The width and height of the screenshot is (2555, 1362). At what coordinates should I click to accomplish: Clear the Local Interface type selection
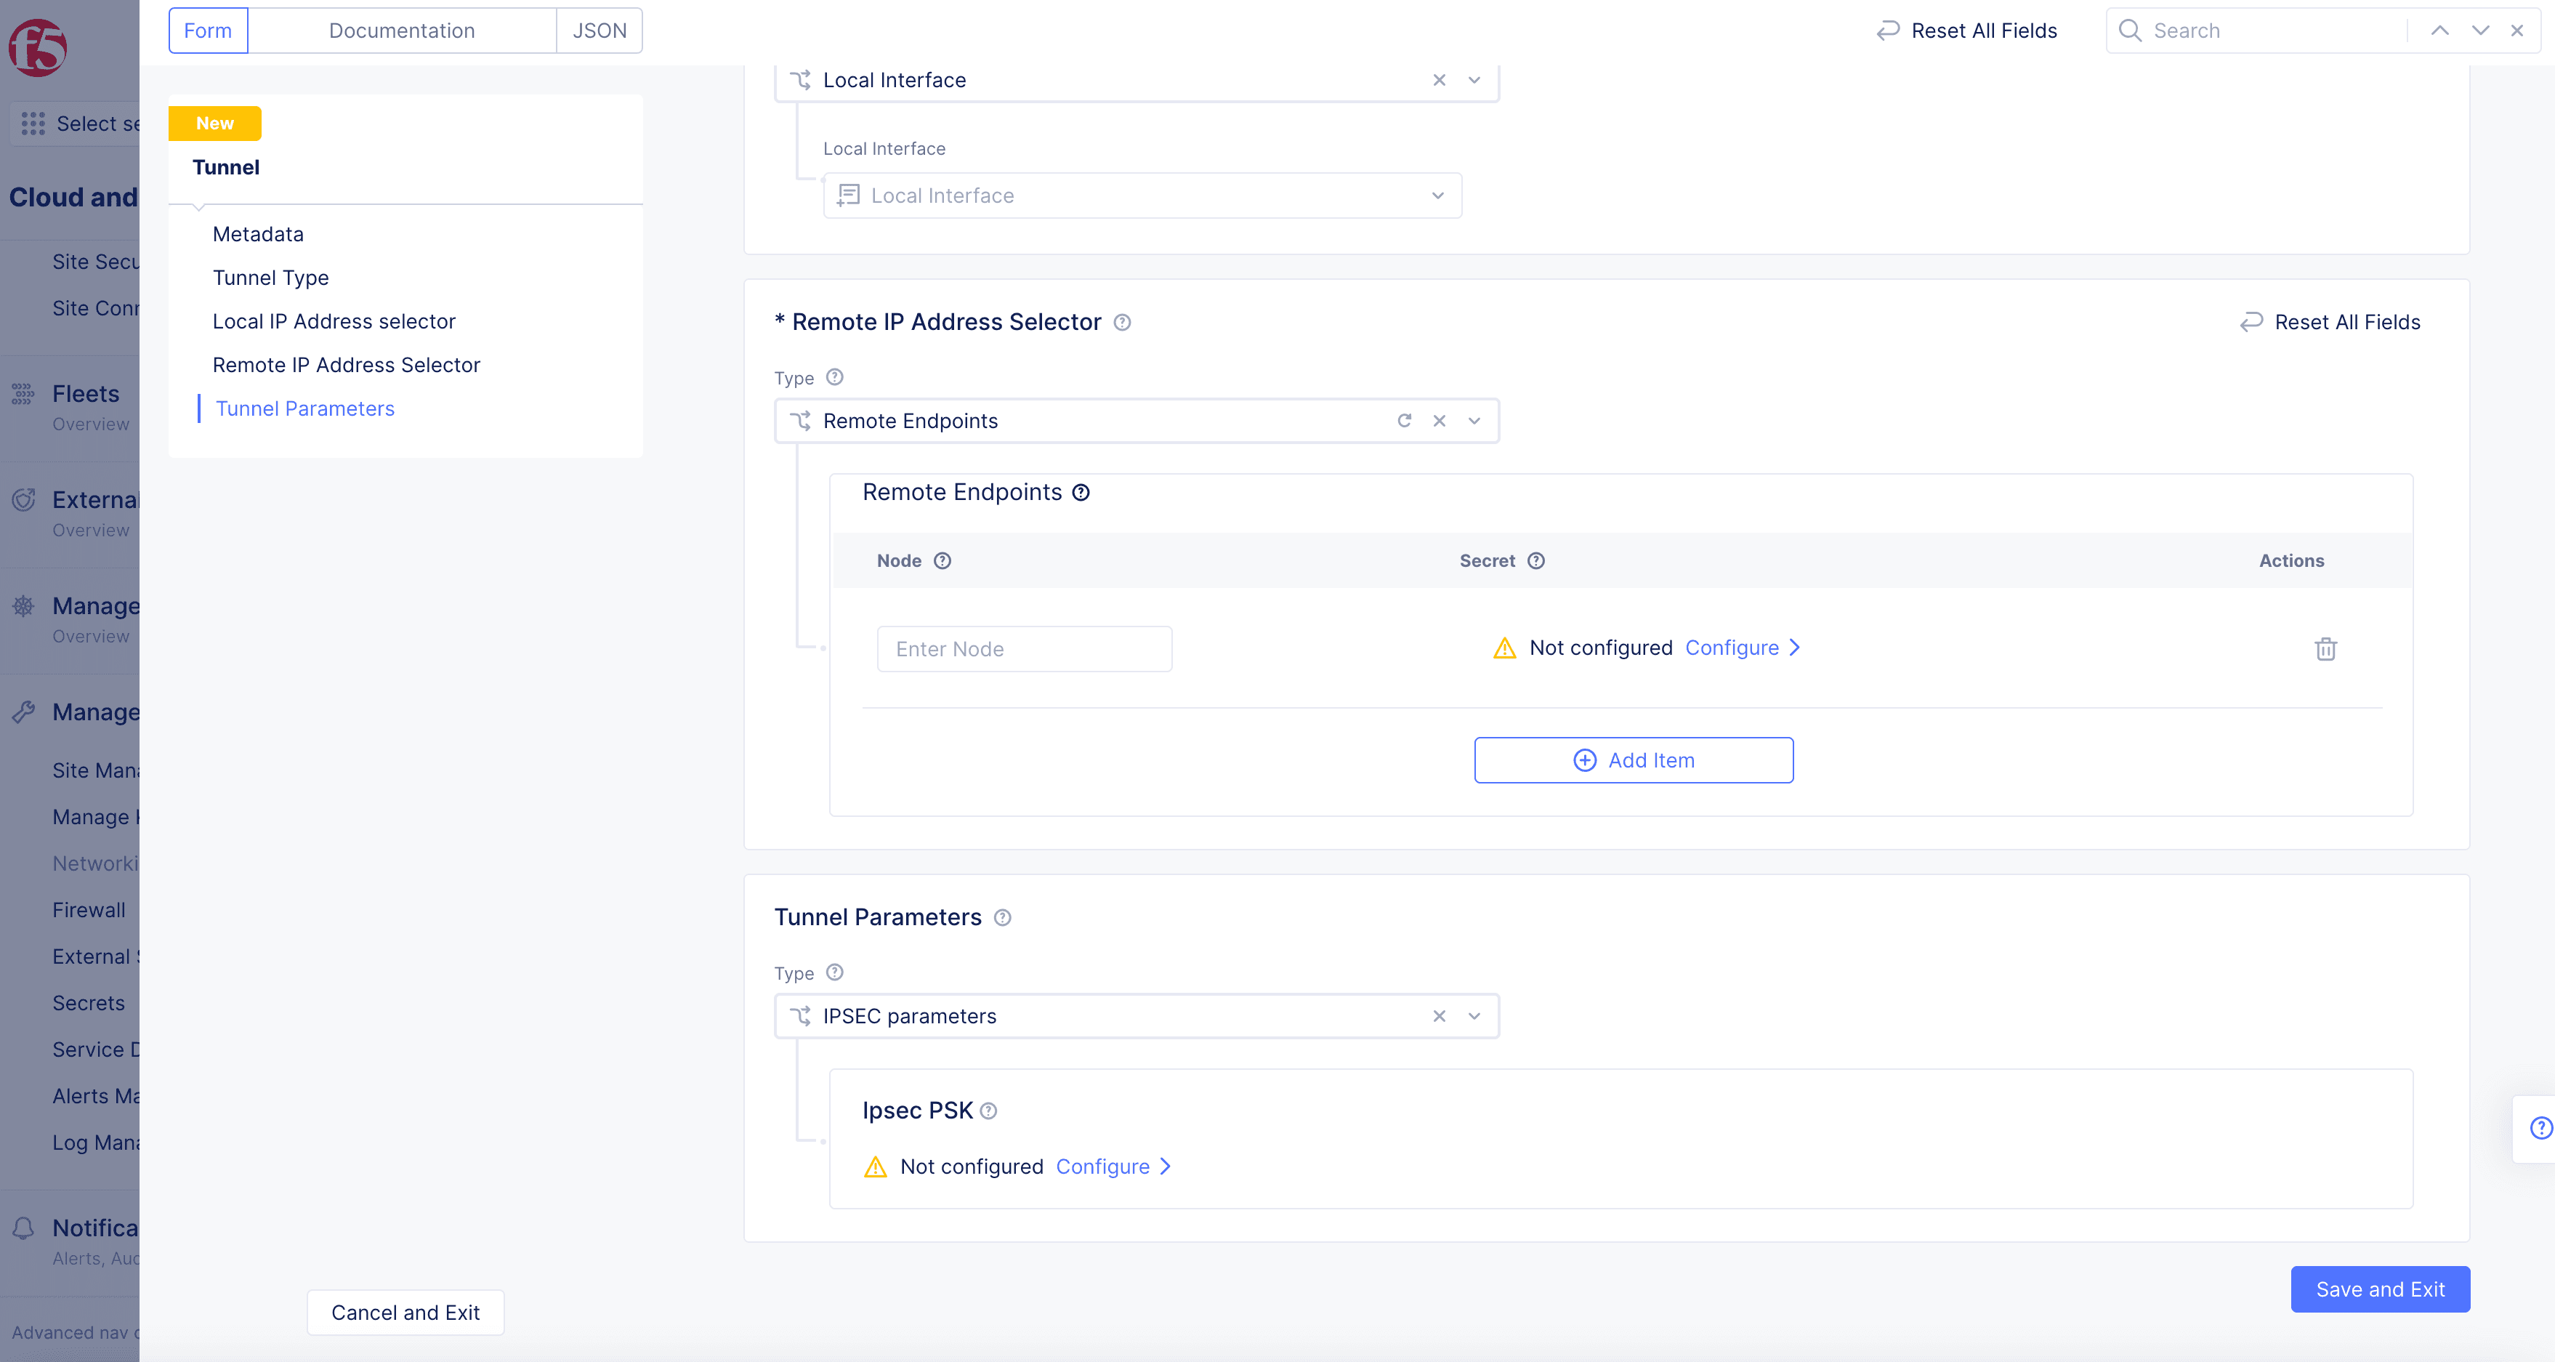tap(1439, 81)
